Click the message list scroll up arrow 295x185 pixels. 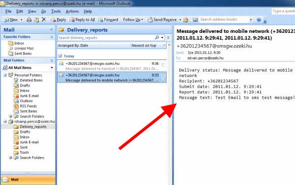169,45
